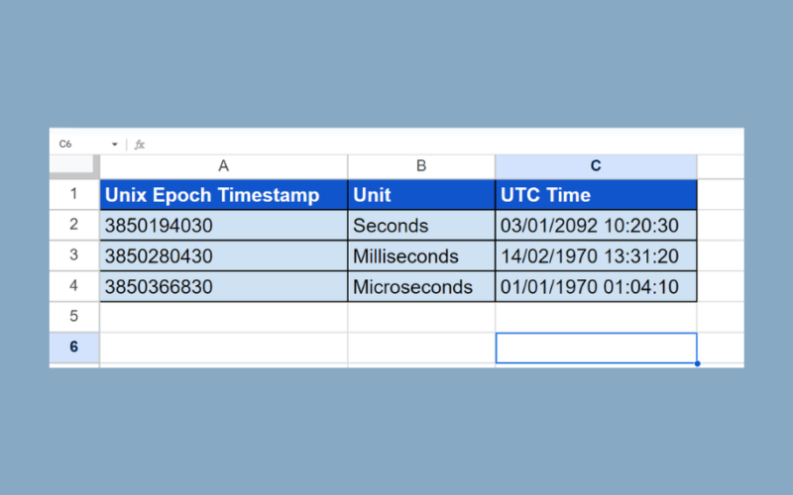Click the cell showing 03/01/2092 10:20:30
Screen dimensions: 793x495
[x=596, y=226]
